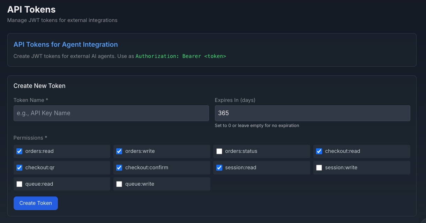Focus the Token Name input field
The image size is (426, 223).
pyautogui.click(x=111, y=113)
